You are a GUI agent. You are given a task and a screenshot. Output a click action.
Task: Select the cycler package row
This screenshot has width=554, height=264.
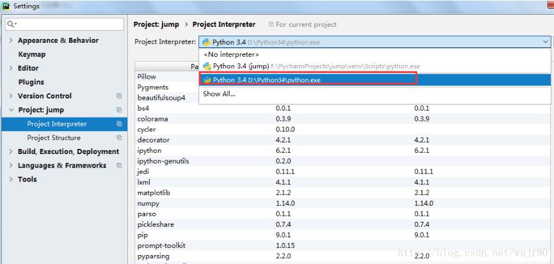pos(342,130)
